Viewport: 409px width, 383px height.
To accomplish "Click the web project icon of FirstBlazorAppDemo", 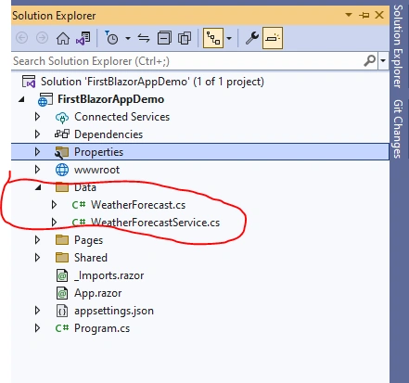I will [x=45, y=99].
